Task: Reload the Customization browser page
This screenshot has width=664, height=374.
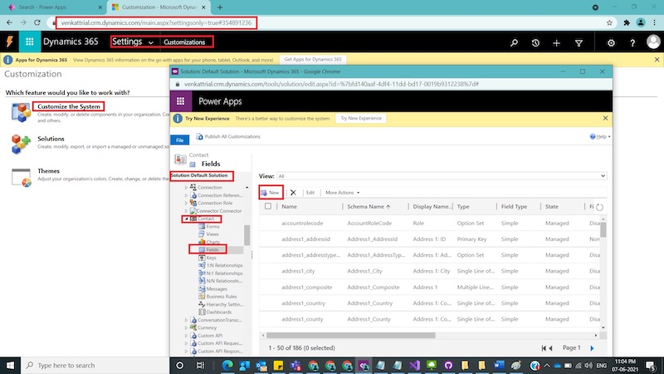Action: point(37,22)
